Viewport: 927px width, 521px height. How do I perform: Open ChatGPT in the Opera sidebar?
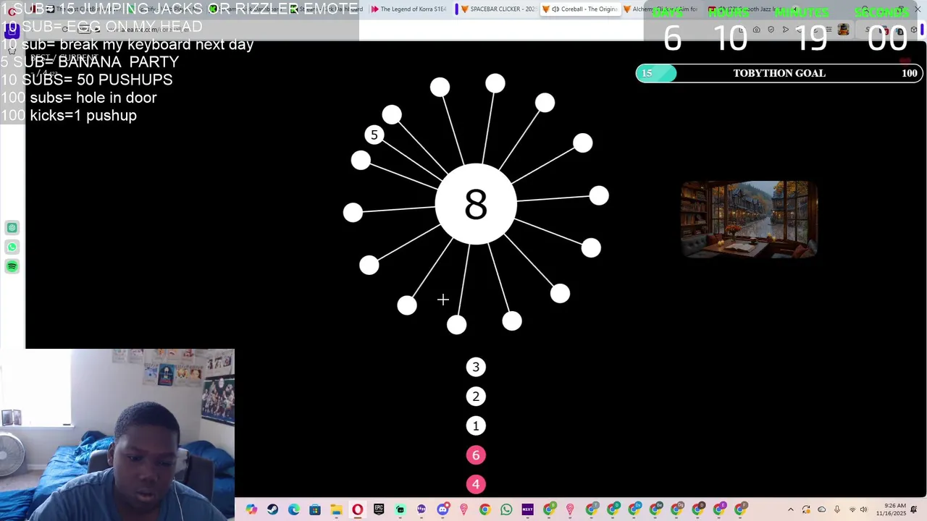(12, 228)
